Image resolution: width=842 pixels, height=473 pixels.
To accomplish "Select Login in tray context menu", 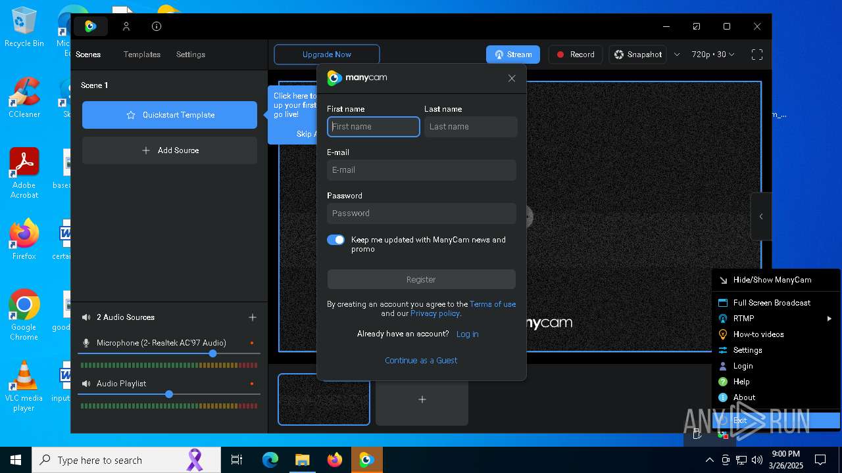I will pyautogui.click(x=776, y=366).
